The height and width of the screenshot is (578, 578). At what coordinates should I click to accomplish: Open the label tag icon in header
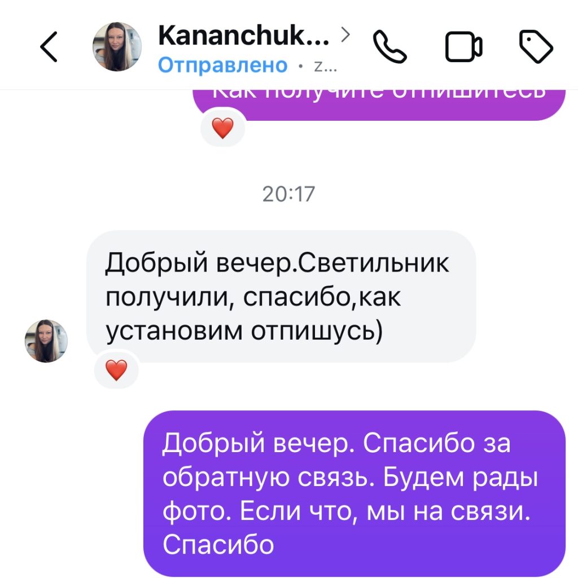[536, 47]
